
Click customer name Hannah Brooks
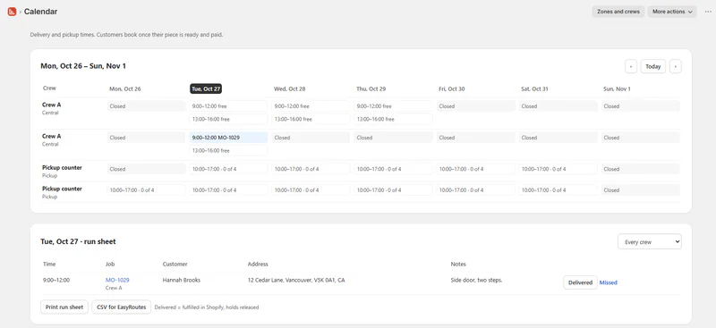pyautogui.click(x=182, y=280)
